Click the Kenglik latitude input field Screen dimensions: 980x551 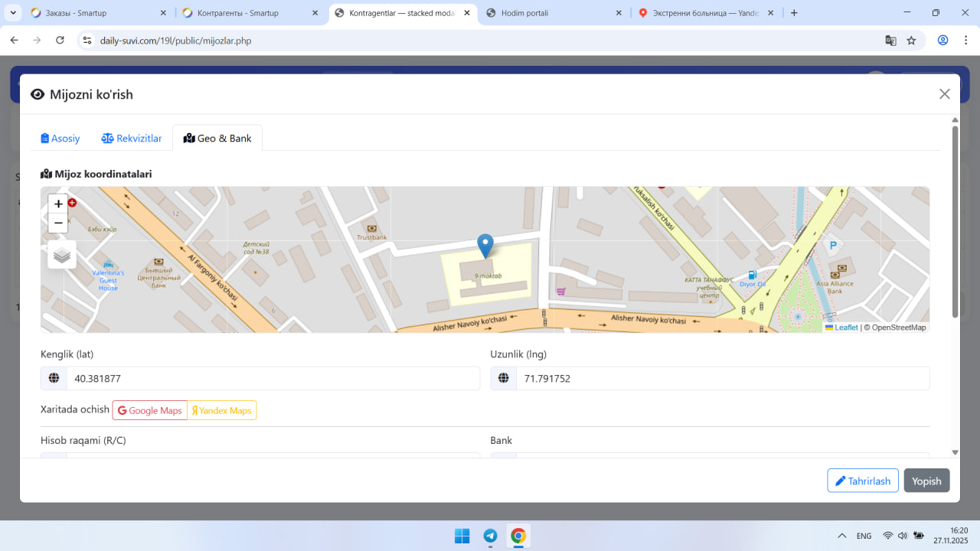273,379
